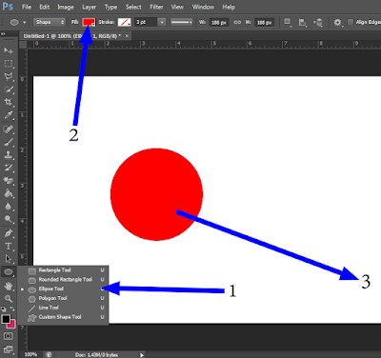The image size is (381, 358).
Task: Choose the Zoom tool
Action: (x=9, y=298)
